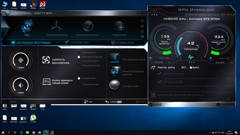Open the µTorrent desktop shortcut

pyautogui.click(x=33, y=118)
